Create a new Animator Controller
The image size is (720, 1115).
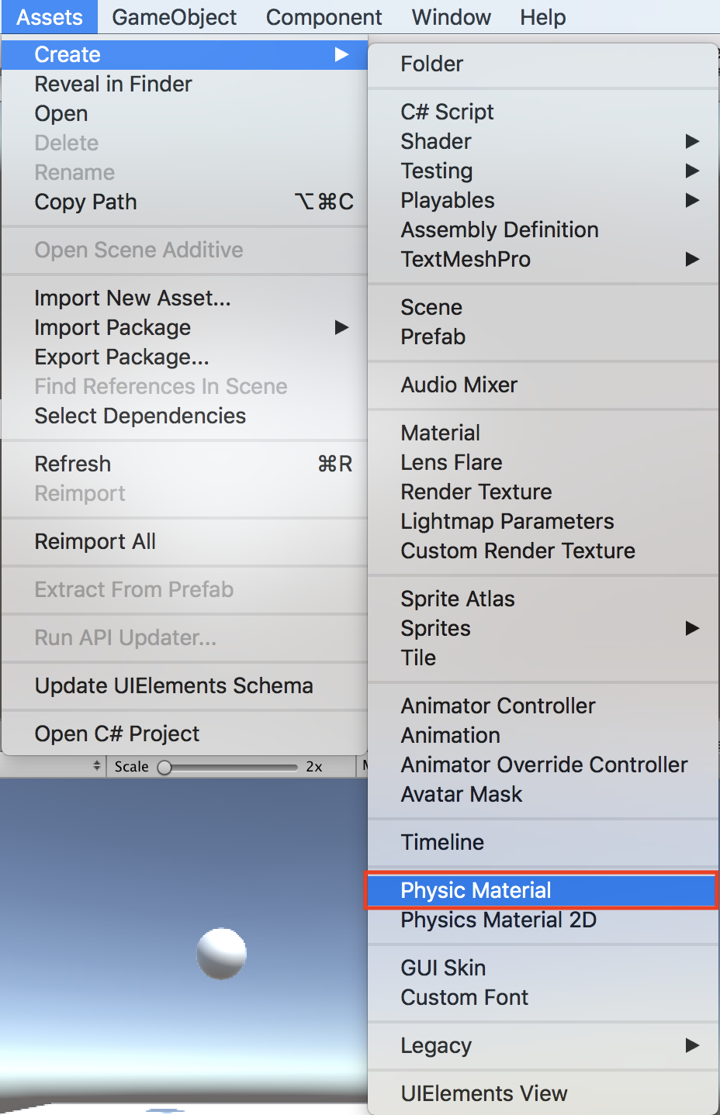498,706
